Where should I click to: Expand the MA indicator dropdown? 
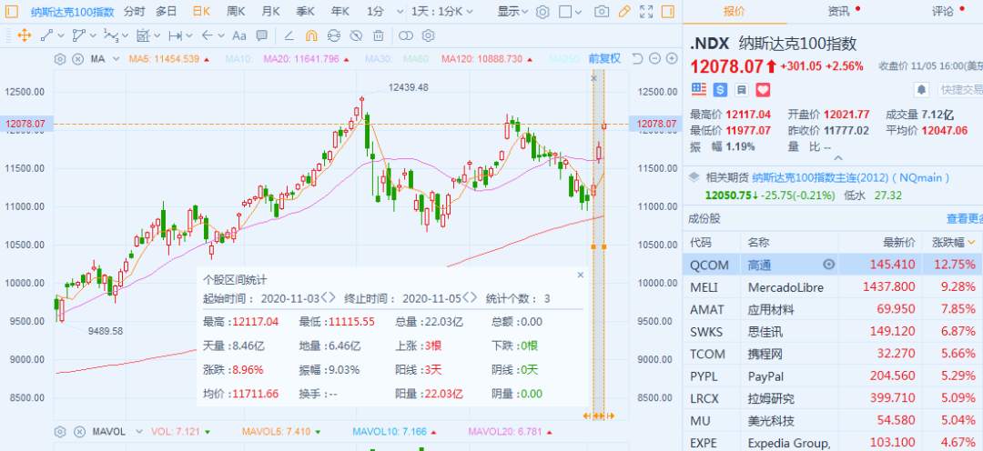click(116, 59)
